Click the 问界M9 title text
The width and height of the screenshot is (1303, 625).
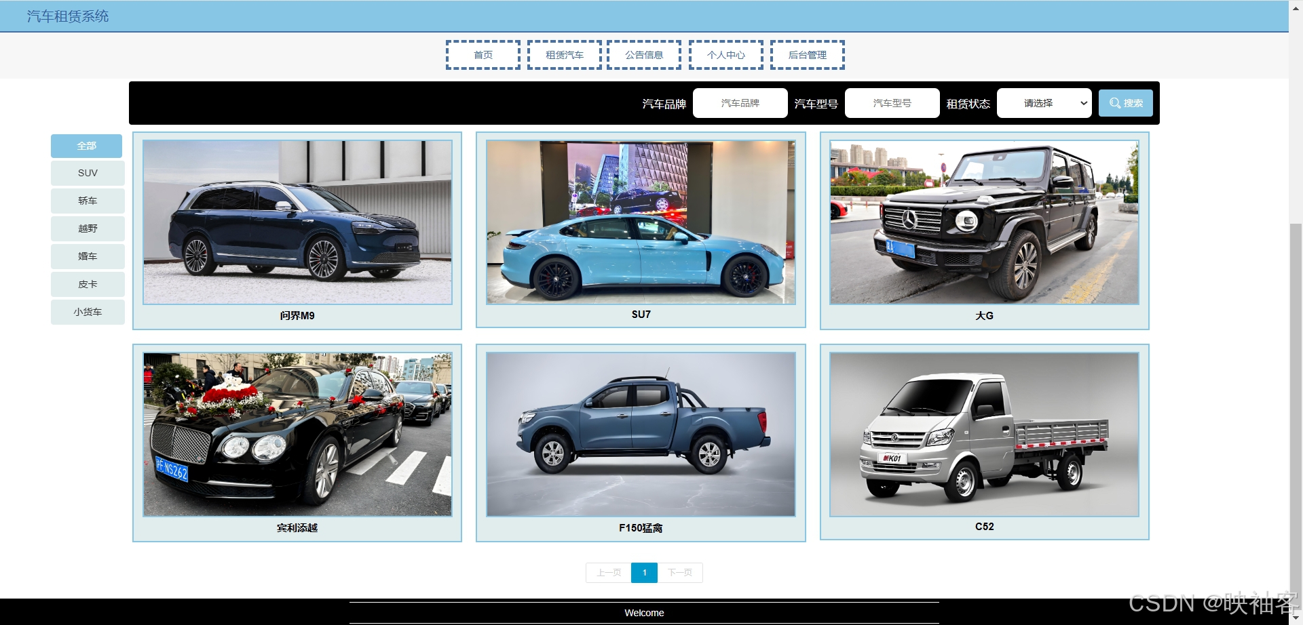click(297, 316)
